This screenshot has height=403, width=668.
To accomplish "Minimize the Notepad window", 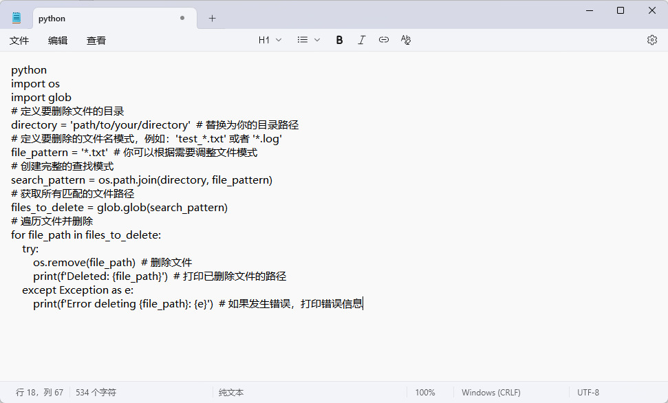I will click(590, 10).
